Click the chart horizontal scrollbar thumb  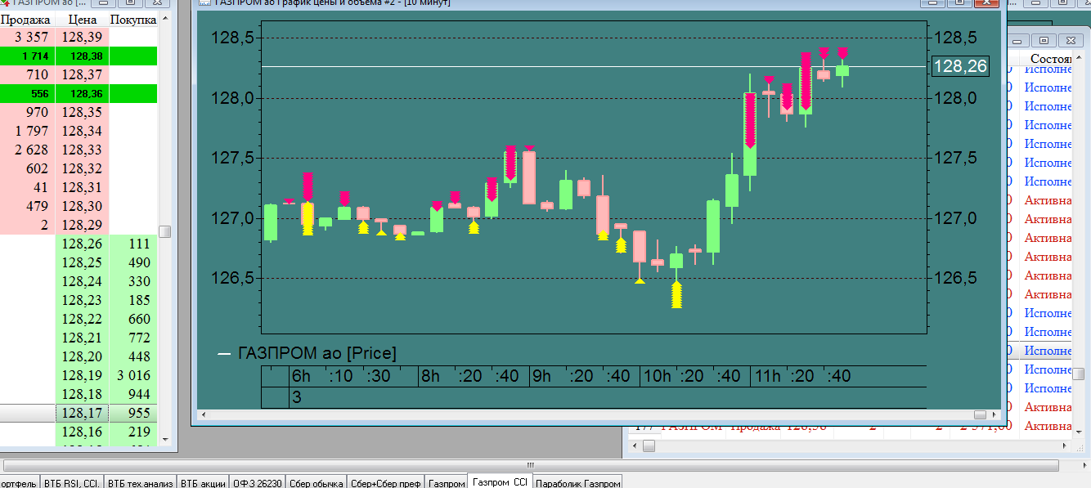[x=981, y=414]
